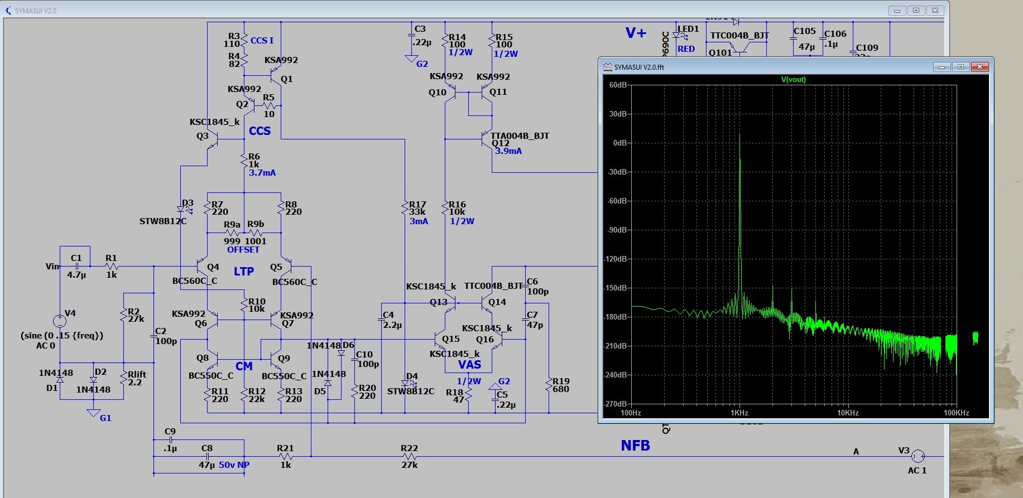Click the 0dB label on the FFT axis

620,143
